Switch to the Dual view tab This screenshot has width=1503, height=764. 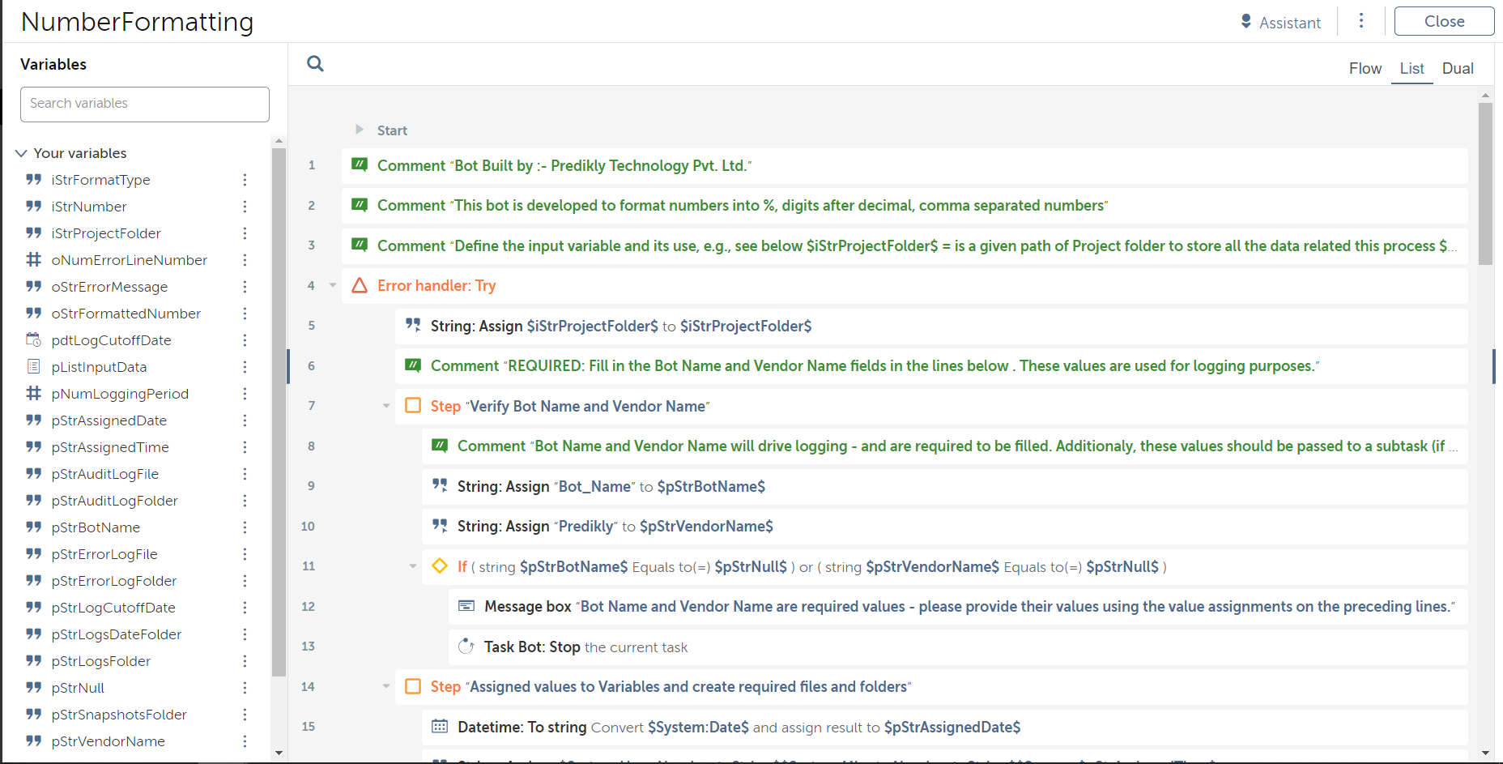pyautogui.click(x=1457, y=69)
